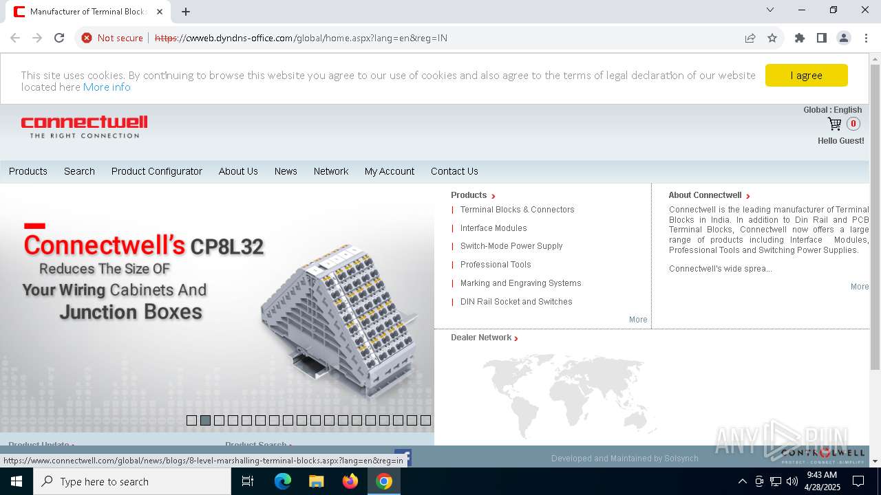This screenshot has width=881, height=495.
Task: Open Product Configurator menu item
Action: 157,171
